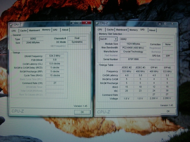The height and width of the screenshot is (142, 190).
Task: Click OK in right CPU-Z window
Action: pos(168,111)
